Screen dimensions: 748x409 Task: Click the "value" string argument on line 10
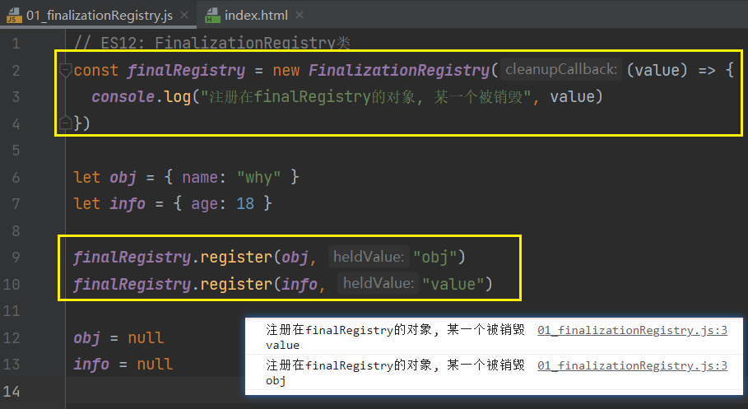tap(453, 284)
